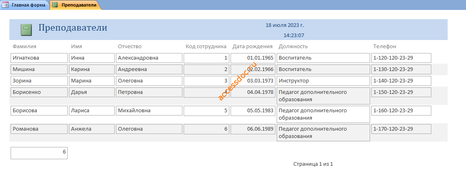Viewport: 466px width, 178px height.
Task: Select Педагог дополнительного образования in Романова's row
Action: (x=323, y=133)
